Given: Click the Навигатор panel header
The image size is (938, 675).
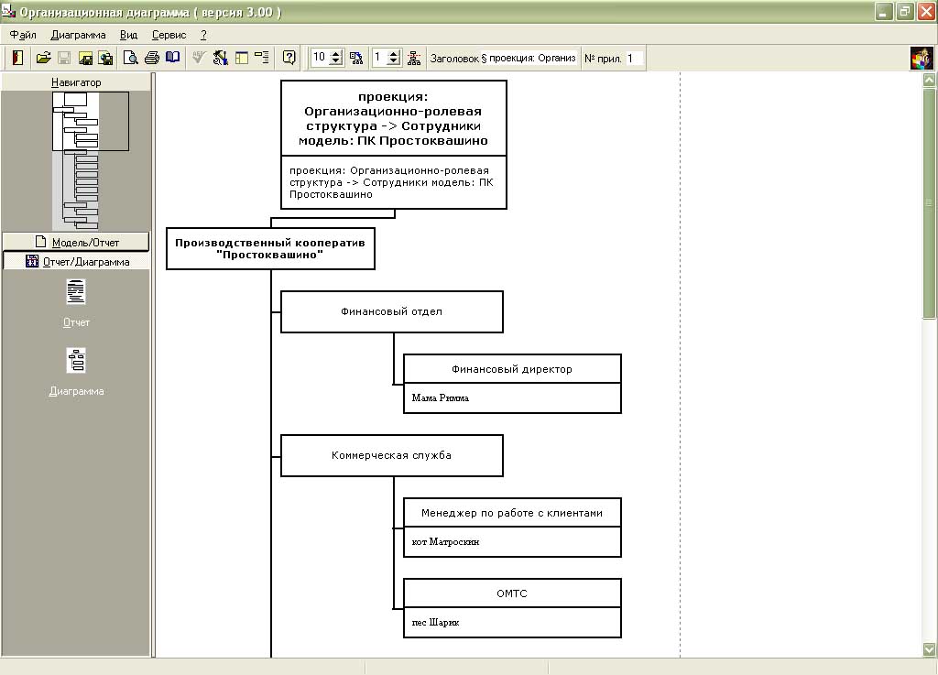Looking at the screenshot, I should pyautogui.click(x=76, y=82).
